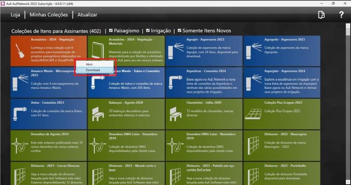Image resolution: width=351 pixels, height=185 pixels.
Task: Click chair icon on Chuveirões Julho 2020 tile
Action: pos(175,113)
